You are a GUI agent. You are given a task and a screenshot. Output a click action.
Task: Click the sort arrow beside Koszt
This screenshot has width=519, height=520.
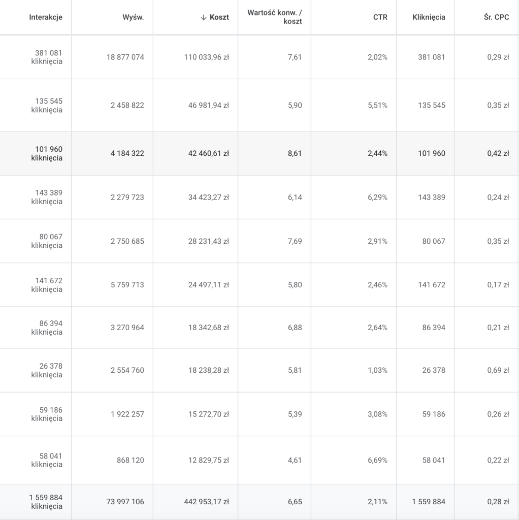click(x=204, y=17)
